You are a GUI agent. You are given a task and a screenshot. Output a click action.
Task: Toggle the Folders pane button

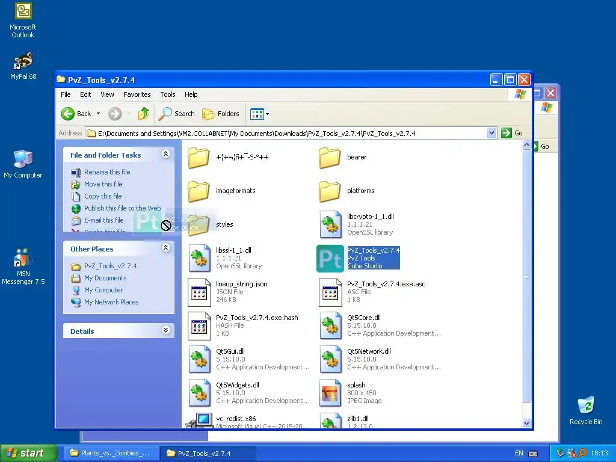click(x=221, y=114)
